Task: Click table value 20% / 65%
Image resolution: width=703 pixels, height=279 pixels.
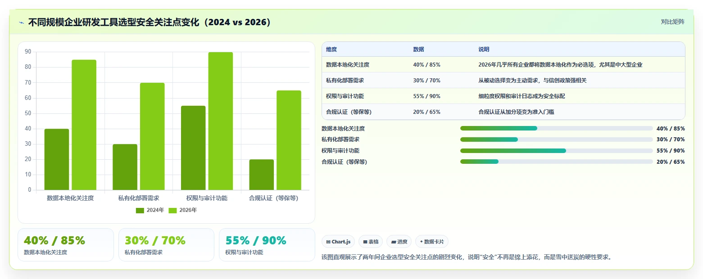Action: tap(426, 112)
